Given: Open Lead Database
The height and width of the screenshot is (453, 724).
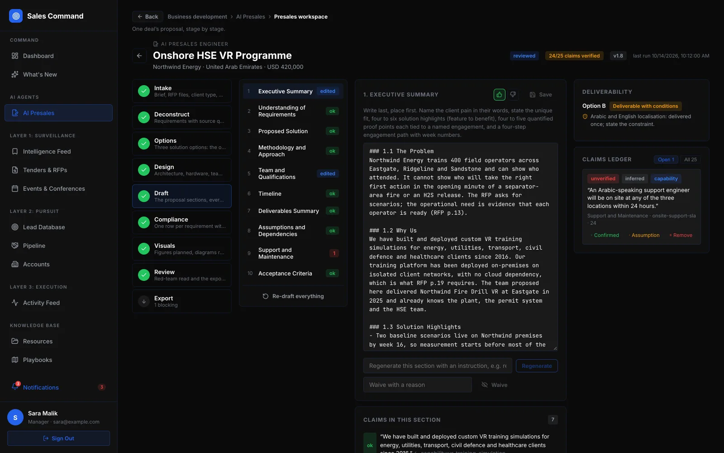Looking at the screenshot, I should coord(58,227).
